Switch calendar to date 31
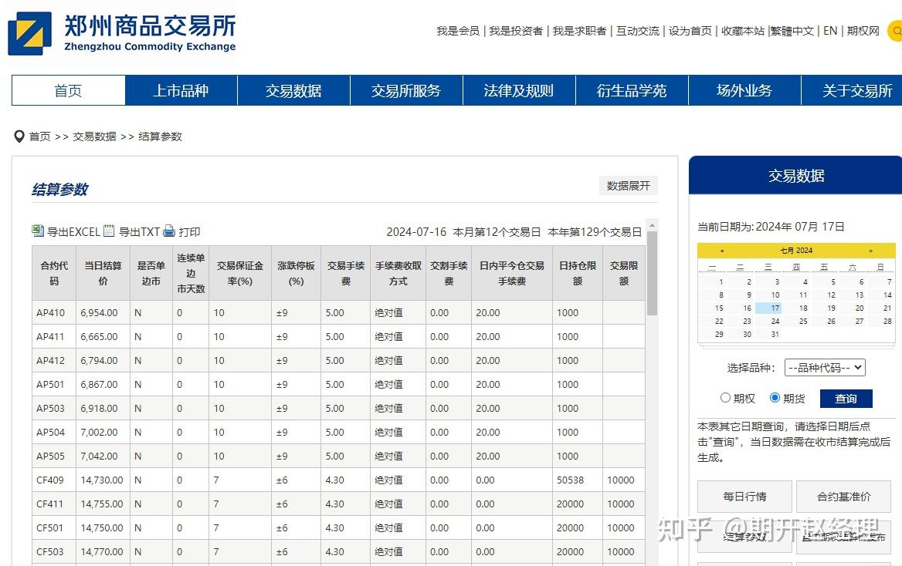Image resolution: width=902 pixels, height=566 pixels. tap(775, 334)
